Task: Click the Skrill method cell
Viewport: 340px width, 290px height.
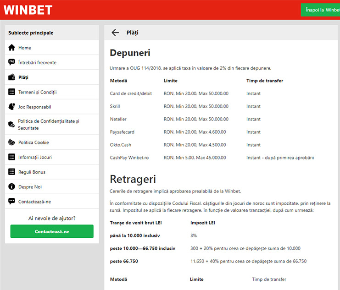Action: tap(115, 106)
